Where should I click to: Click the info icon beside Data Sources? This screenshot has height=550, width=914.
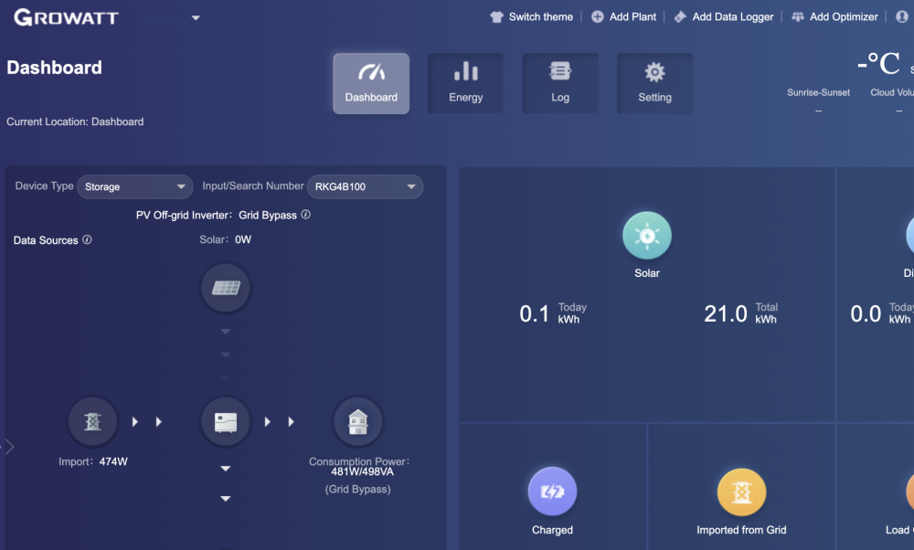[x=88, y=240]
